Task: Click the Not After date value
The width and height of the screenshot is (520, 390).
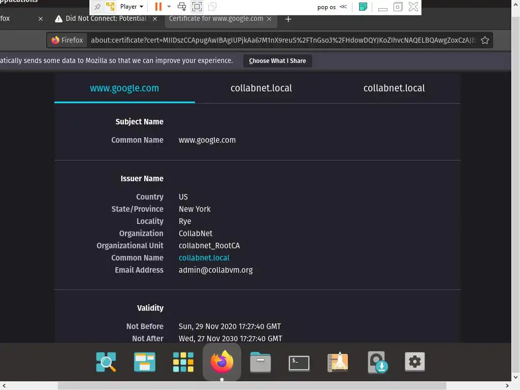Action: [x=231, y=339]
